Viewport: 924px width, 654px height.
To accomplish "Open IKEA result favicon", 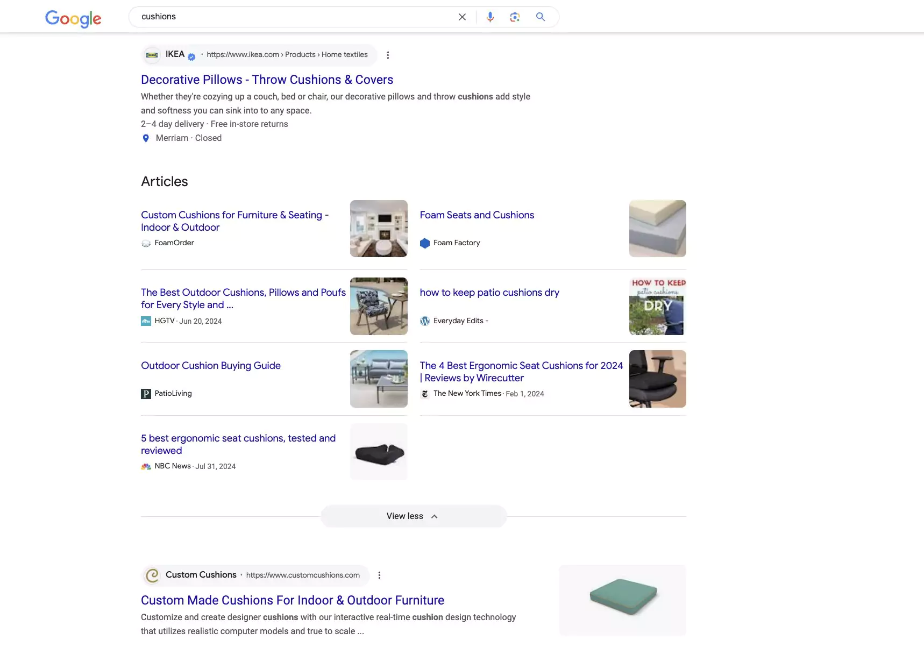I will point(152,55).
